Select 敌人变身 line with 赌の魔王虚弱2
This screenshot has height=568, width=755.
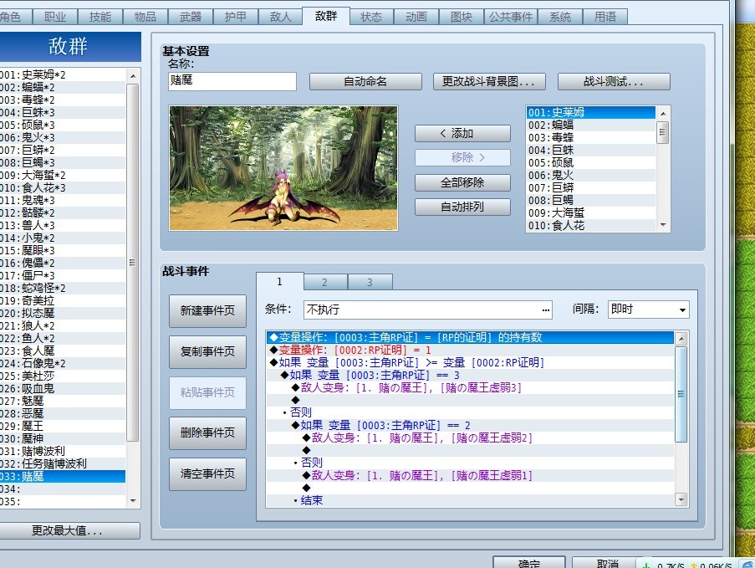(x=471, y=438)
